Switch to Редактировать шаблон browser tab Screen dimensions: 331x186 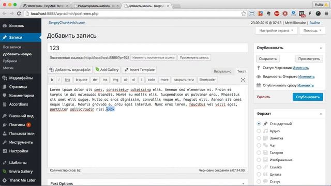[96, 6]
